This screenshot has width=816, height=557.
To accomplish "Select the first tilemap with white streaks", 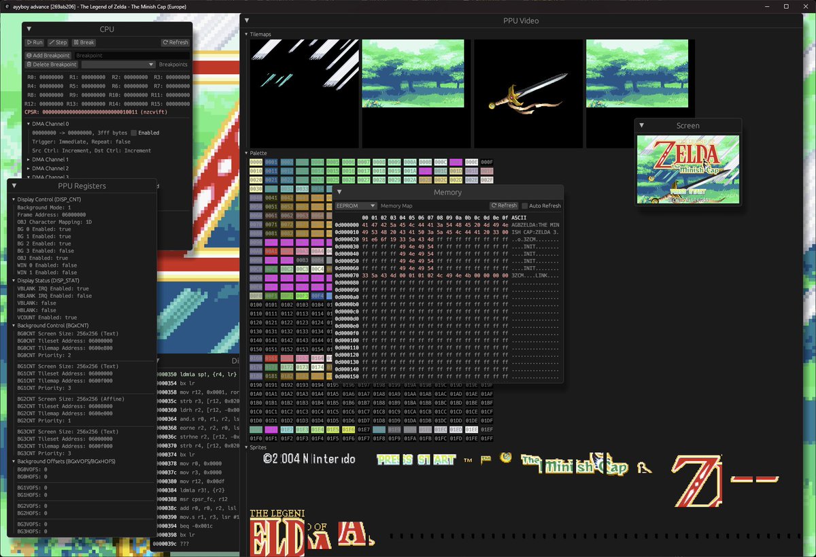I will pos(304,93).
